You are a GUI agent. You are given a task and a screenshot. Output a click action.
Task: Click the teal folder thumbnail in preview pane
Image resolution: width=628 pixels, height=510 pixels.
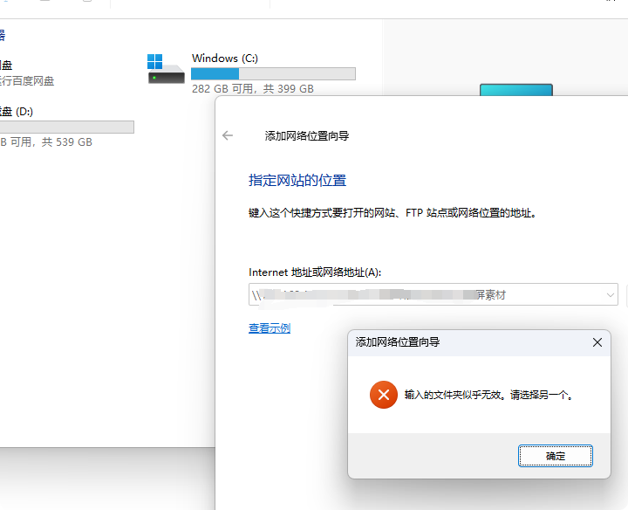point(515,90)
